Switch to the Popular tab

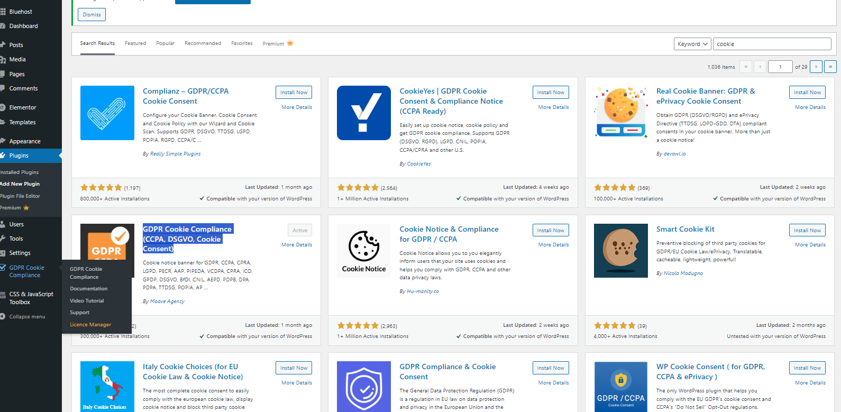coord(166,43)
